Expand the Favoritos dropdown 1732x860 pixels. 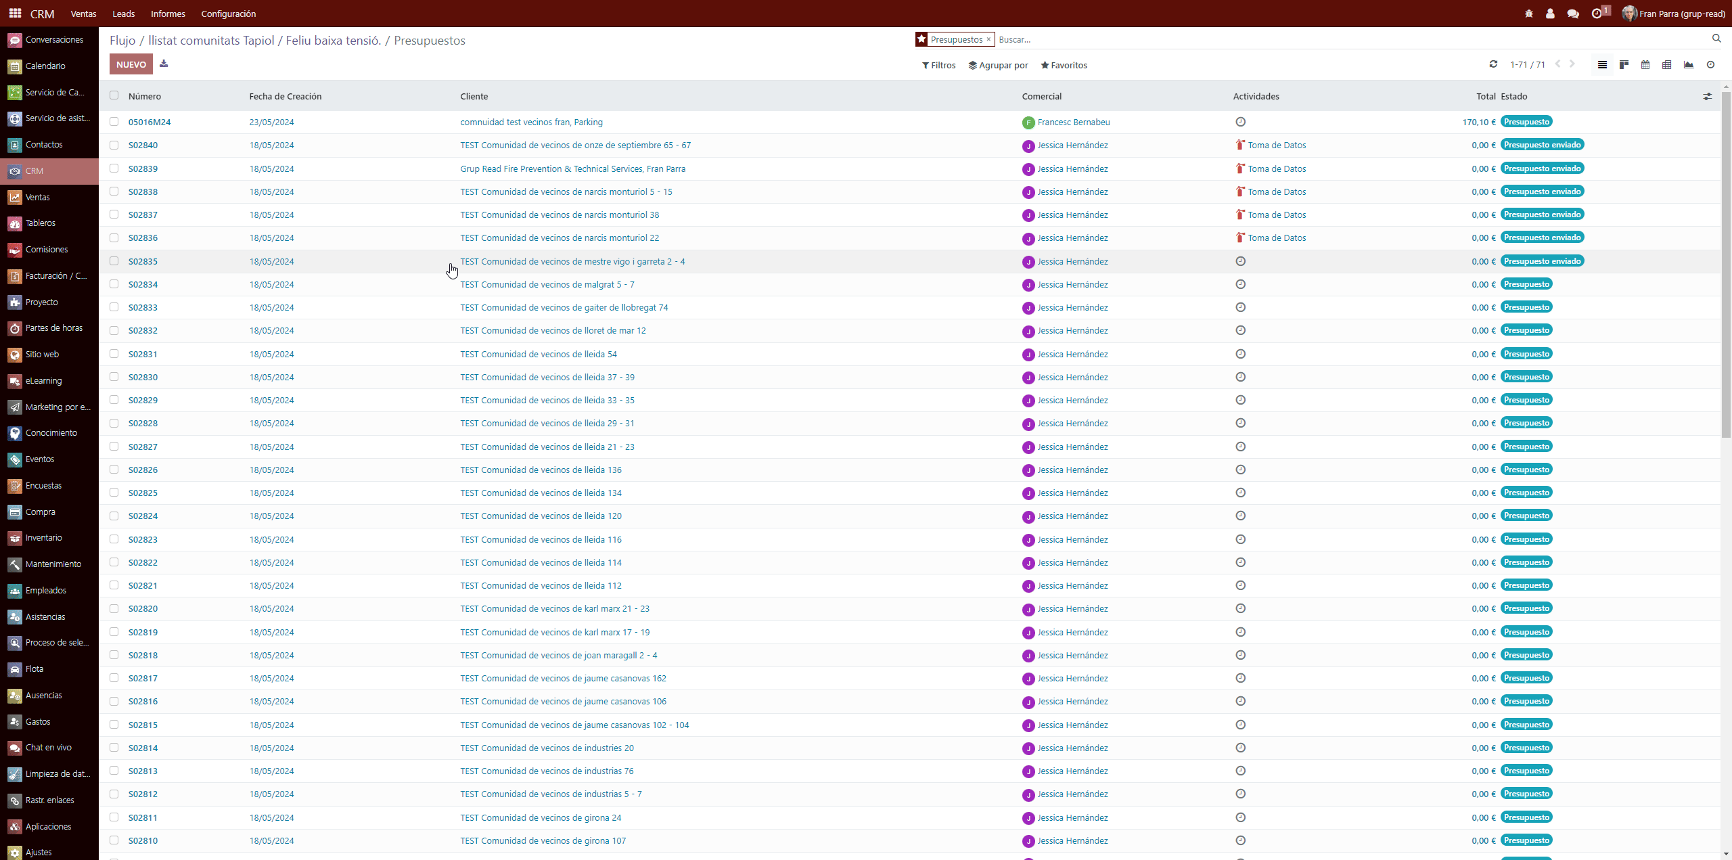[x=1064, y=66]
